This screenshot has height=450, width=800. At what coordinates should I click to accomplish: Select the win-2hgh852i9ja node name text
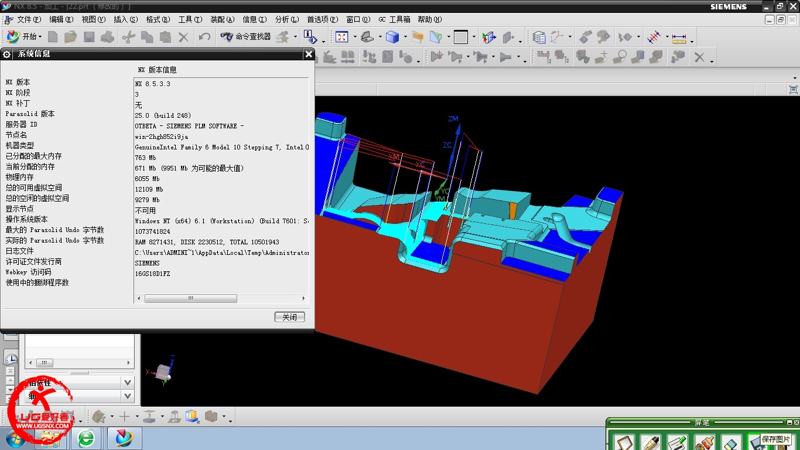click(162, 137)
